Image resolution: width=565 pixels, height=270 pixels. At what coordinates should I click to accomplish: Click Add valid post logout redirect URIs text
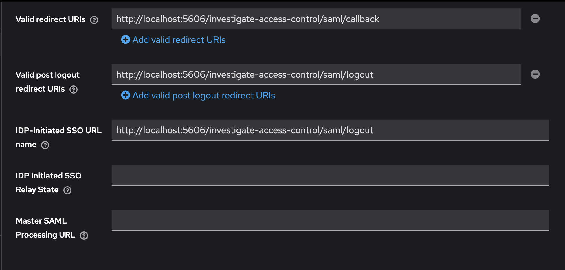click(203, 95)
